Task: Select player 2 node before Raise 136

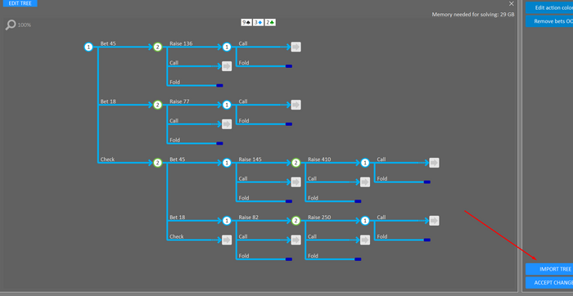Action: (x=157, y=47)
